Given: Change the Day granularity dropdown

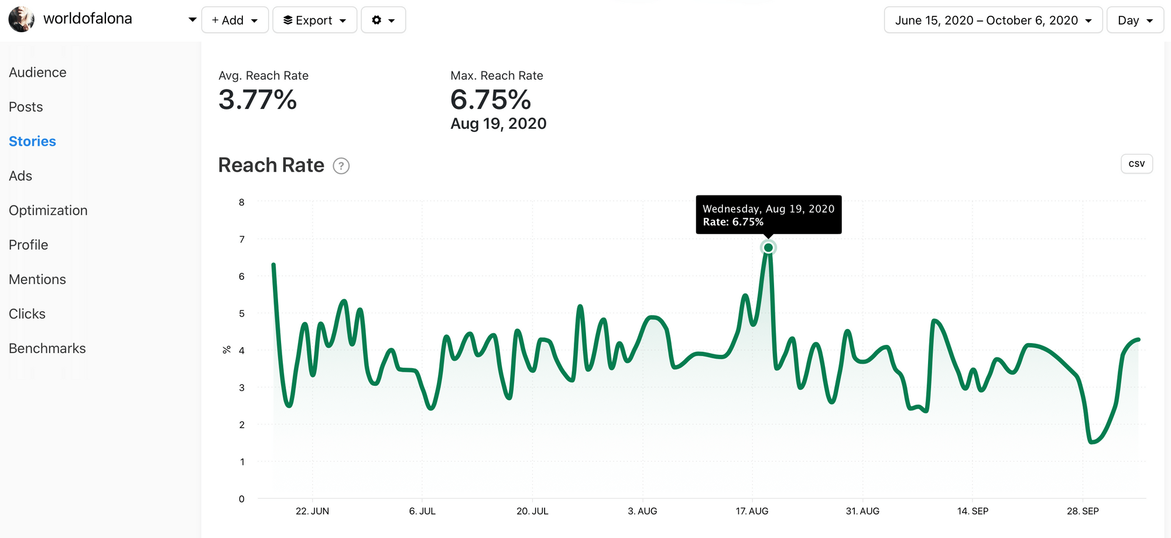Looking at the screenshot, I should 1134,20.
